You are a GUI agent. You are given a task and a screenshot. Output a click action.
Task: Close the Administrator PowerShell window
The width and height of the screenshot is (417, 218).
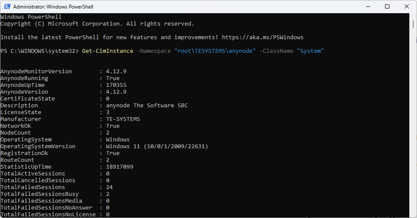click(407, 6)
